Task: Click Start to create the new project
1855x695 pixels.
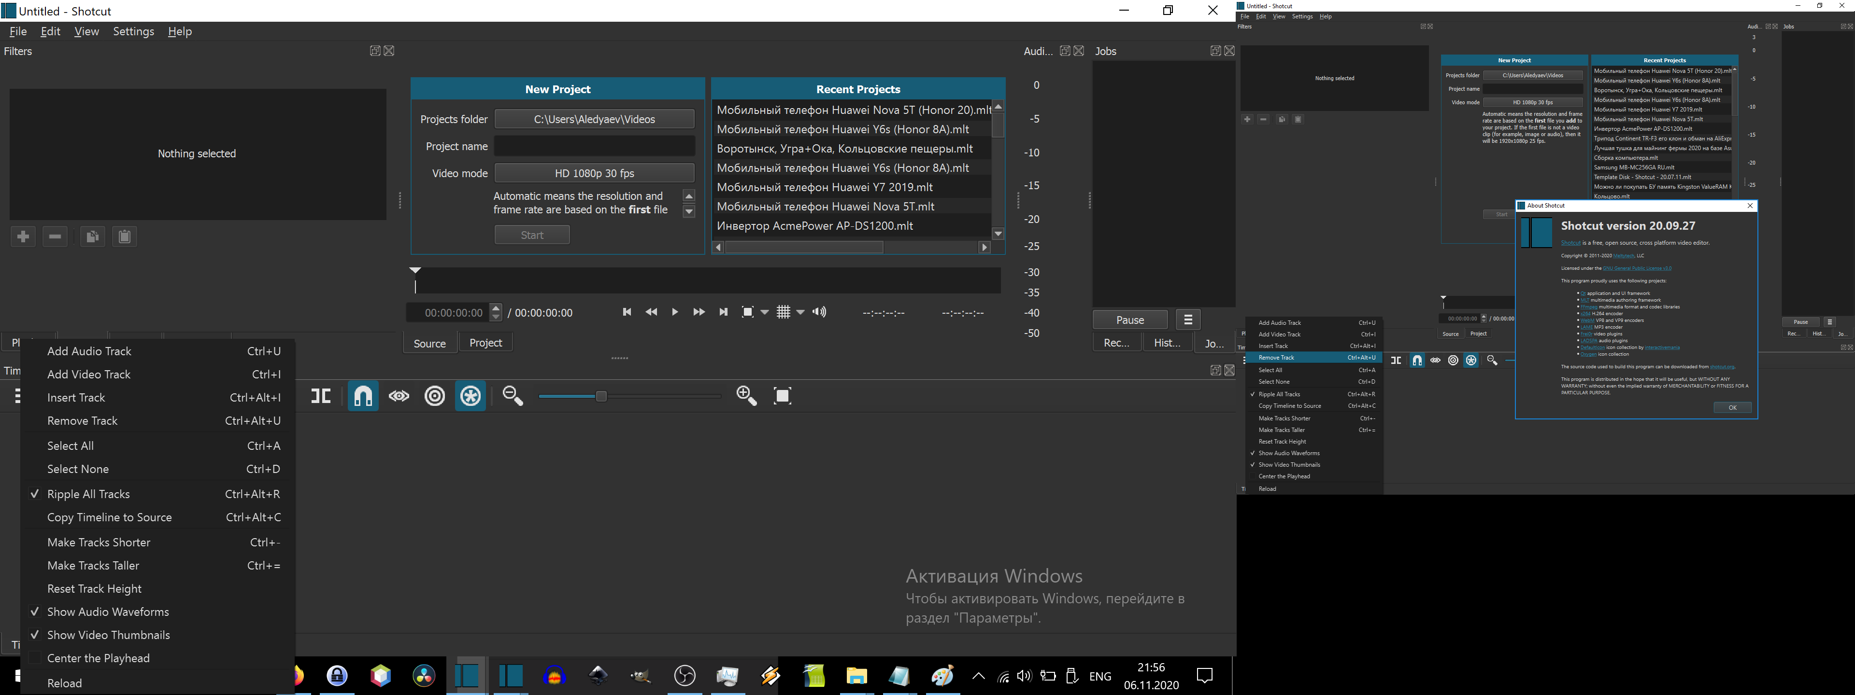Action: tap(532, 234)
